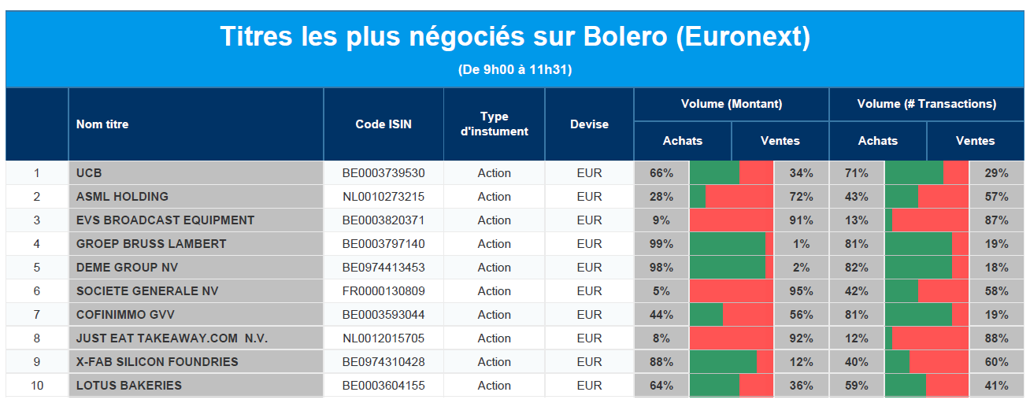This screenshot has height=403, width=1030.
Task: Select the "Type d'instument" column header
Action: click(494, 124)
